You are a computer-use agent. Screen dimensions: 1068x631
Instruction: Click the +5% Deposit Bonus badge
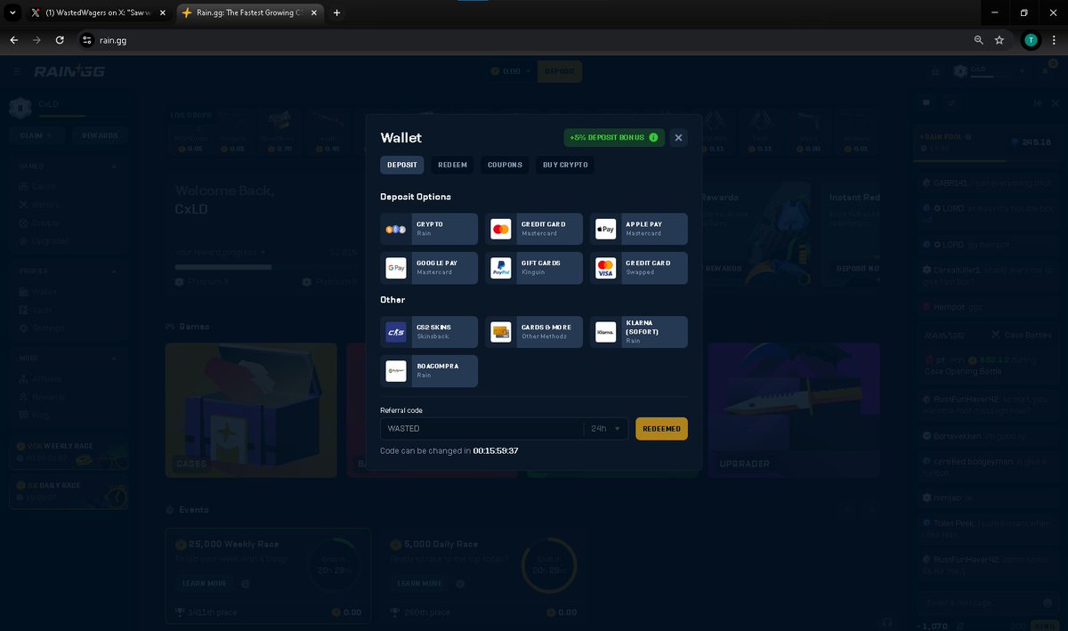pyautogui.click(x=614, y=138)
